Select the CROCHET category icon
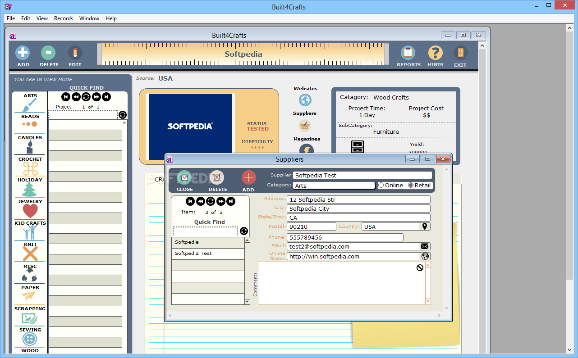The image size is (578, 358). point(30,169)
